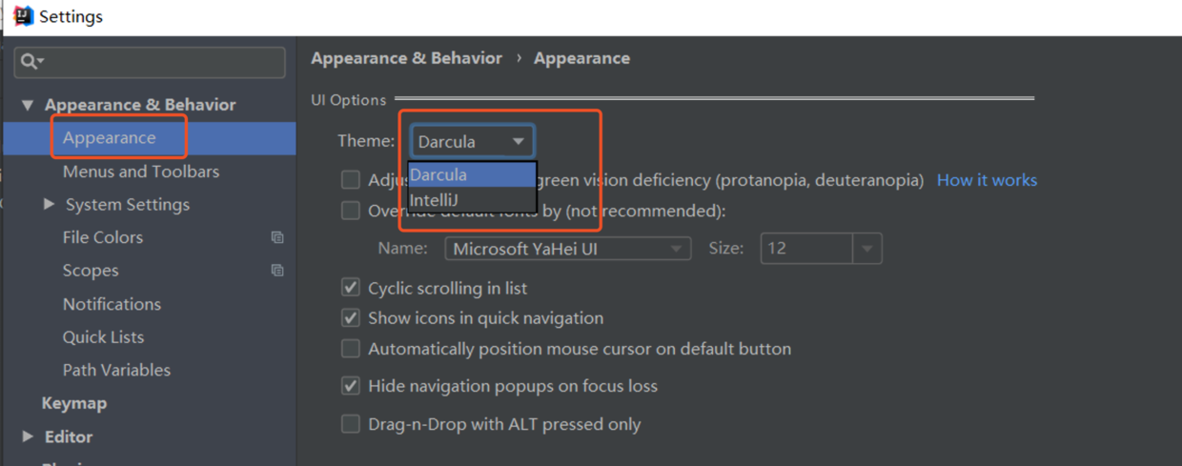1182x466 pixels.
Task: Collapse the Appearance & Behavior section
Action: (28, 105)
